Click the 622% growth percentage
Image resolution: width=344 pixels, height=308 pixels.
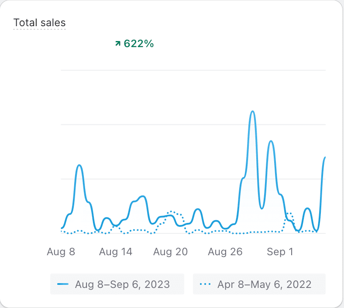[x=139, y=44]
